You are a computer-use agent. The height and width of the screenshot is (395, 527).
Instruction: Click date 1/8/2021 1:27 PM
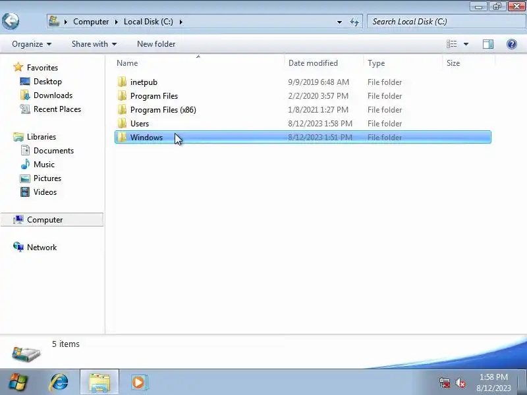[x=318, y=110]
